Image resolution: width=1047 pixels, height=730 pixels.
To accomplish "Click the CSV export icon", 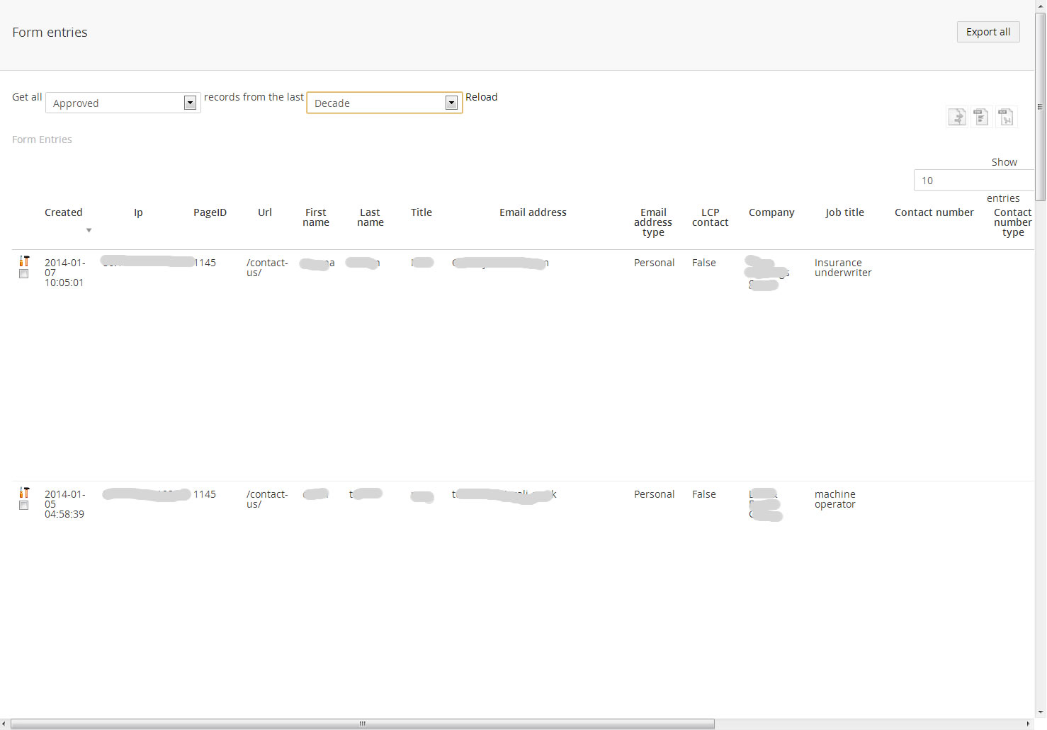I will [981, 117].
